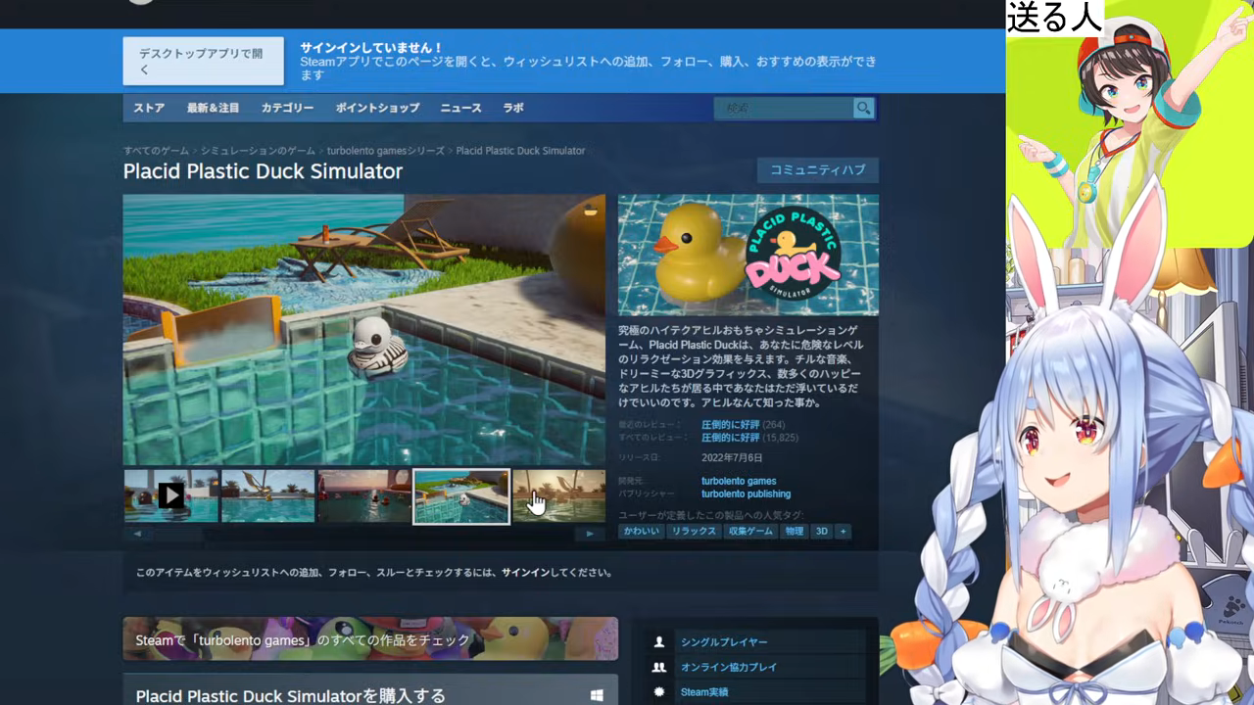Open the ニュース tab
This screenshot has height=705, width=1254.
click(460, 108)
